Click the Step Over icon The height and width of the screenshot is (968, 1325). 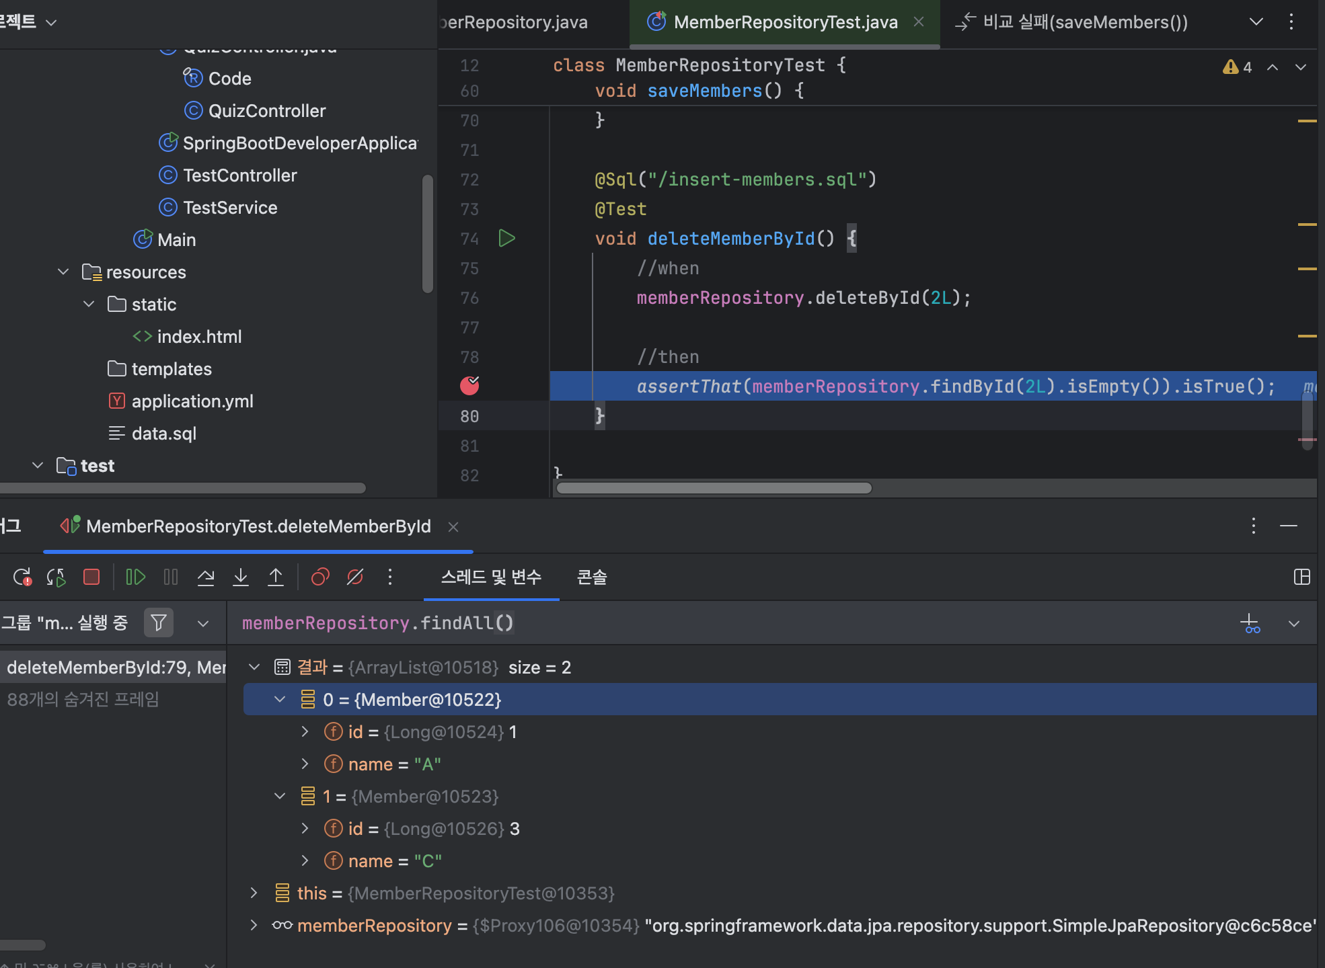206,577
